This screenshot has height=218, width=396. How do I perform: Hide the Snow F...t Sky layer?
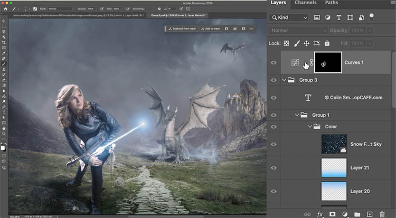point(274,144)
